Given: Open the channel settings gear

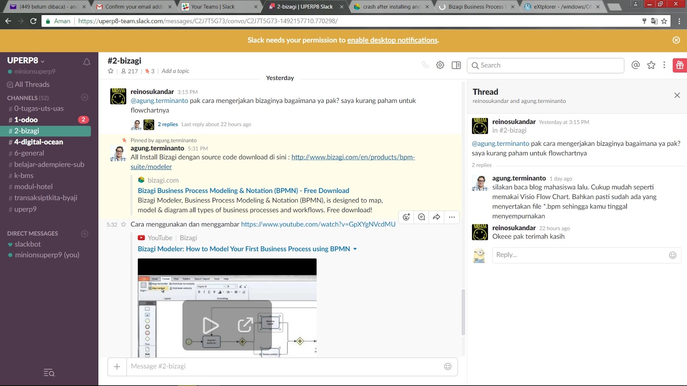Looking at the screenshot, I should pos(440,65).
